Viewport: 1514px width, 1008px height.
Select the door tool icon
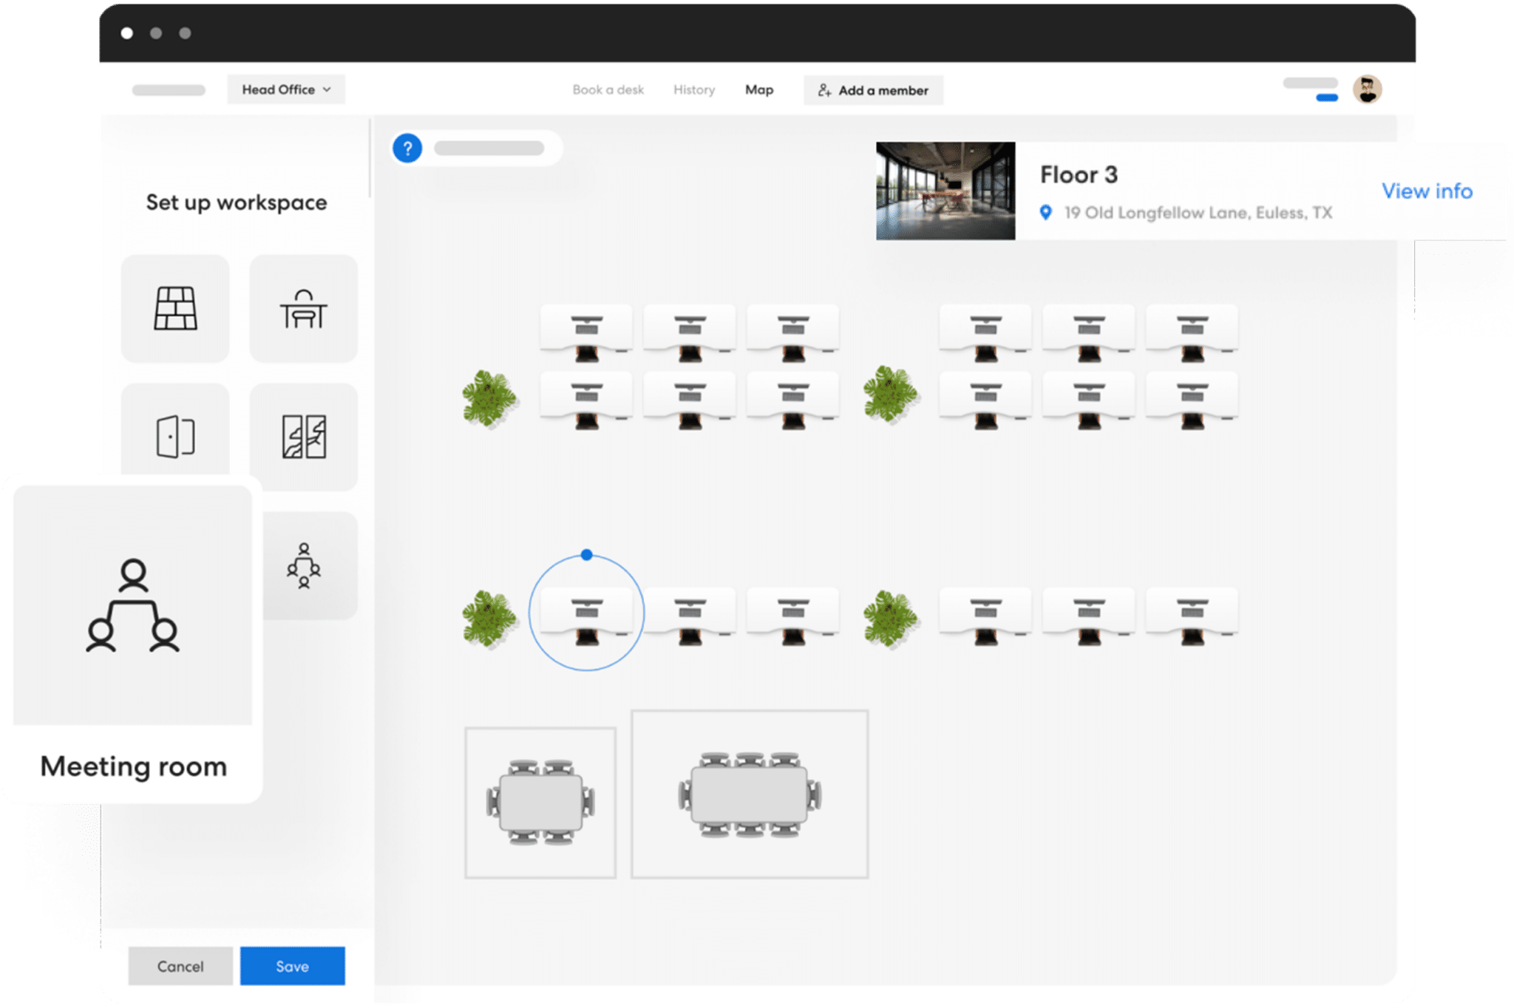pyautogui.click(x=175, y=436)
